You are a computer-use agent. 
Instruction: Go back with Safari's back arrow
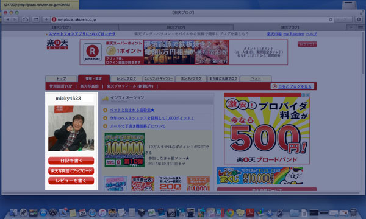8,19
